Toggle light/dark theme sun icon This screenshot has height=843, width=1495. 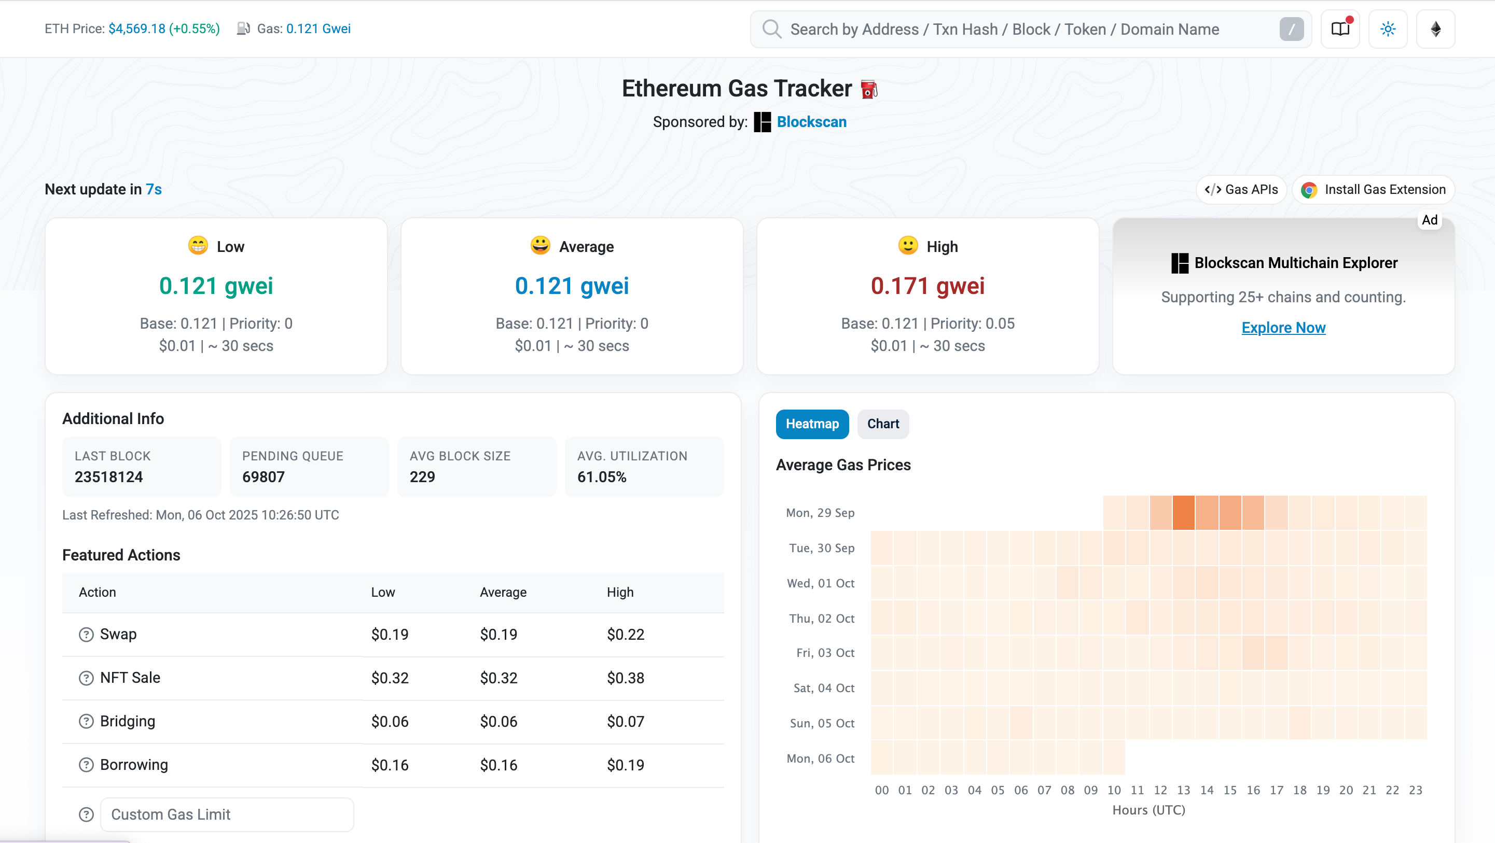tap(1388, 29)
